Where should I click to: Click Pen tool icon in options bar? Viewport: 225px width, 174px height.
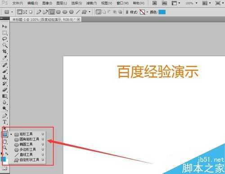[39, 12]
